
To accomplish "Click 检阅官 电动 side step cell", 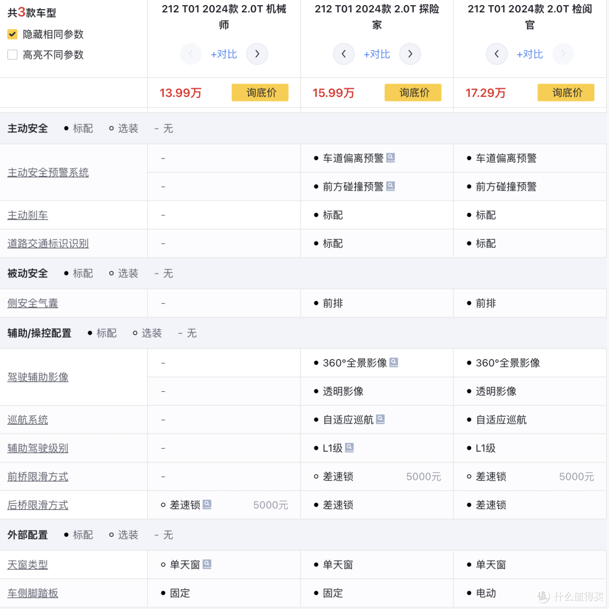I will 529,593.
